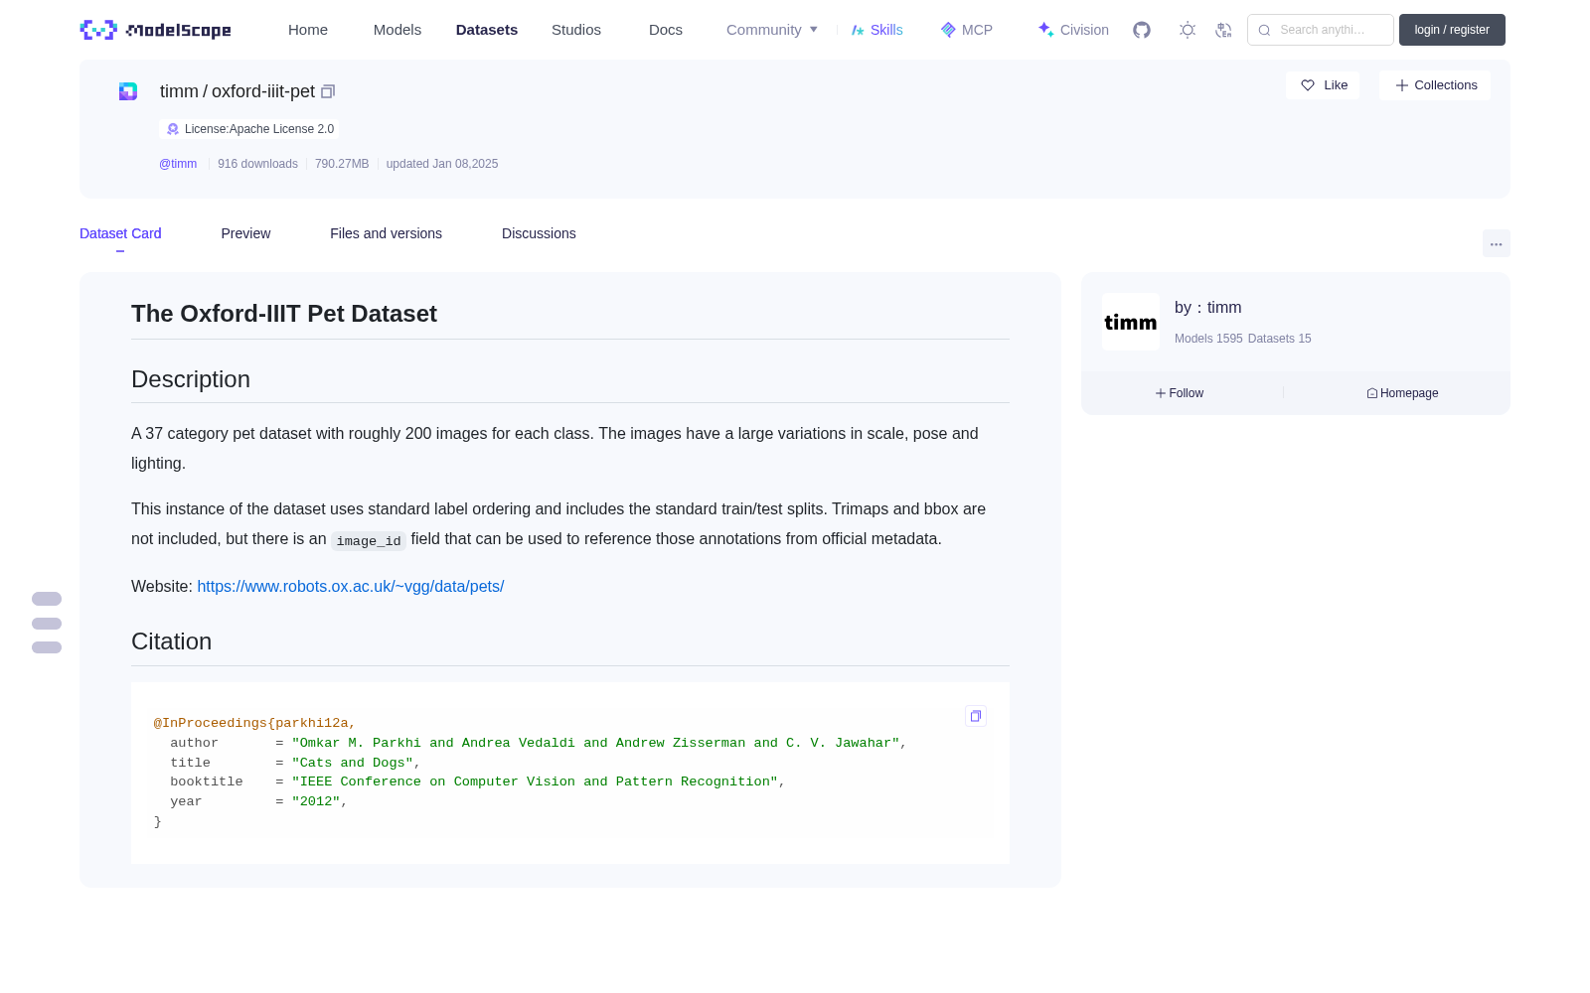This screenshot has width=1590, height=993.
Task: Click the ModelScope logo
Action: pos(156,30)
